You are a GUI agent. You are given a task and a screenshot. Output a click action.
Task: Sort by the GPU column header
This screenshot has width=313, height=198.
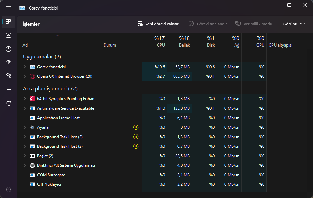(x=254, y=41)
